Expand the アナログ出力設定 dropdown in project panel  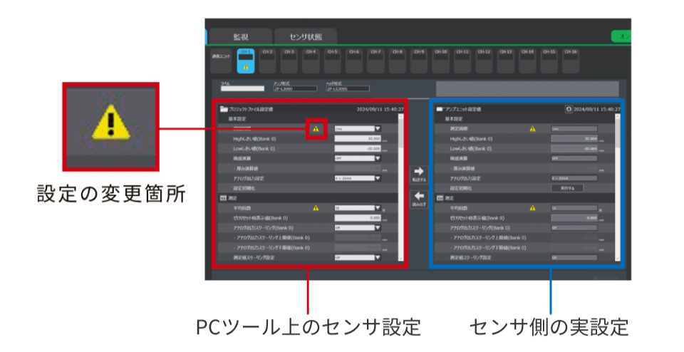pyautogui.click(x=357, y=178)
